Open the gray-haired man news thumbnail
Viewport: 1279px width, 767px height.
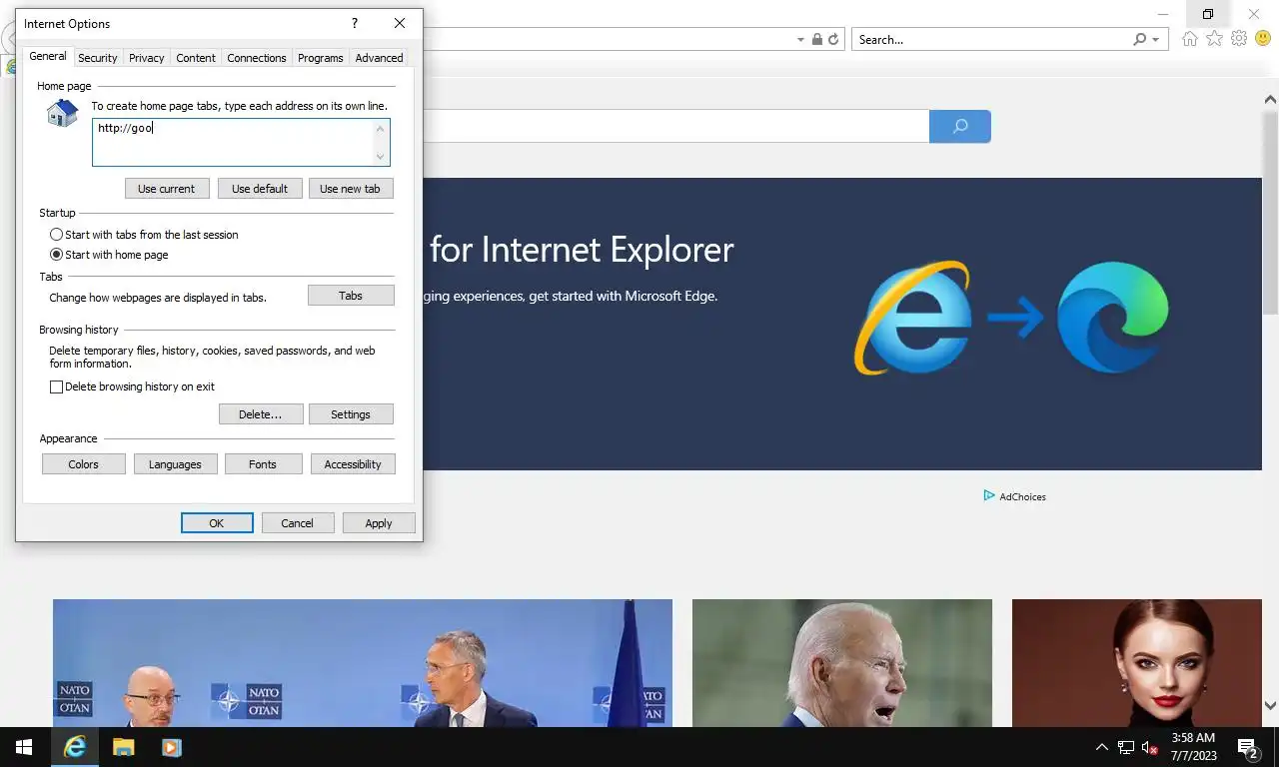(842, 663)
